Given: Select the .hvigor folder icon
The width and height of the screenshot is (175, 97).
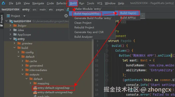Looking at the screenshot, I should click(x=15, y=25).
